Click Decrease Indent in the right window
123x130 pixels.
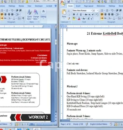117,10
